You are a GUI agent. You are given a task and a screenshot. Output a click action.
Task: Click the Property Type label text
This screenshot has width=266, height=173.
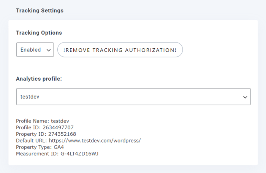coord(33,147)
